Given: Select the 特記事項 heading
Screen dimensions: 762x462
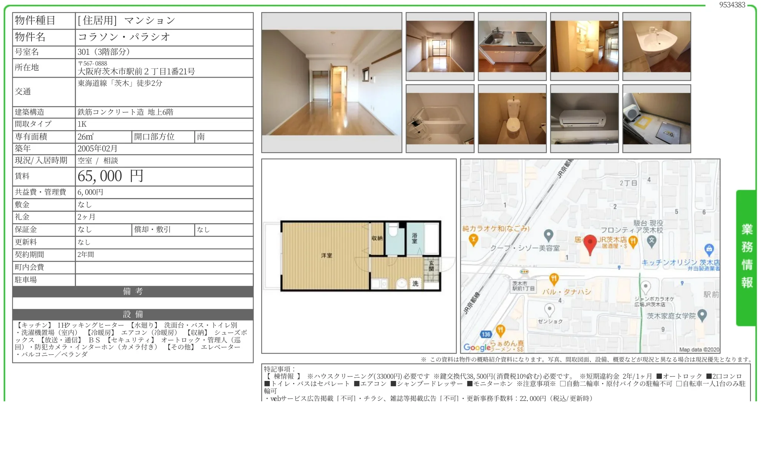Looking at the screenshot, I should coord(280,369).
